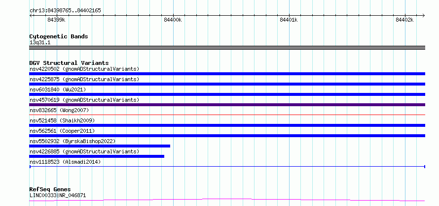
Task: Open variant label nsv4570619 (gnomADStructuralVariants)
Action: tap(84, 100)
